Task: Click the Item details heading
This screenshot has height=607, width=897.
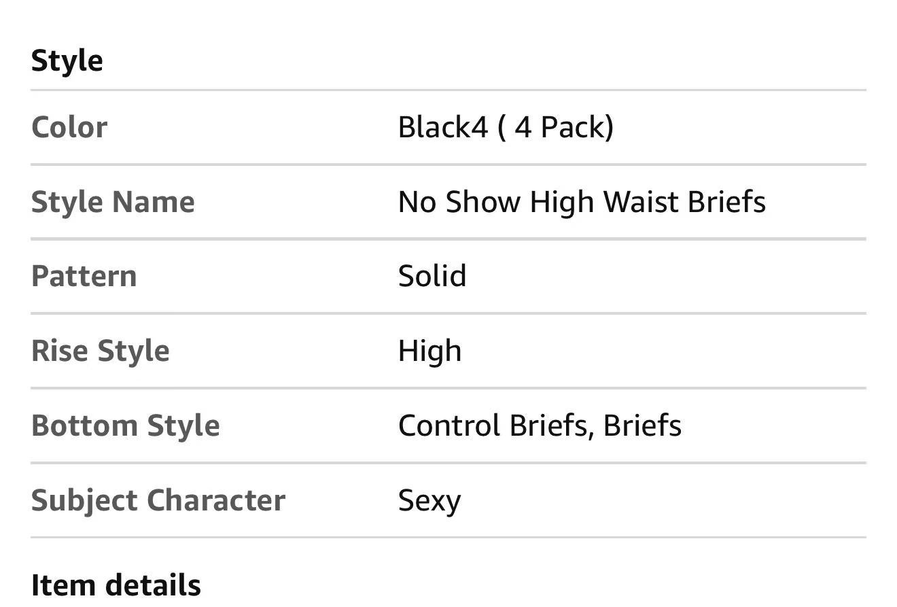Action: [116, 585]
